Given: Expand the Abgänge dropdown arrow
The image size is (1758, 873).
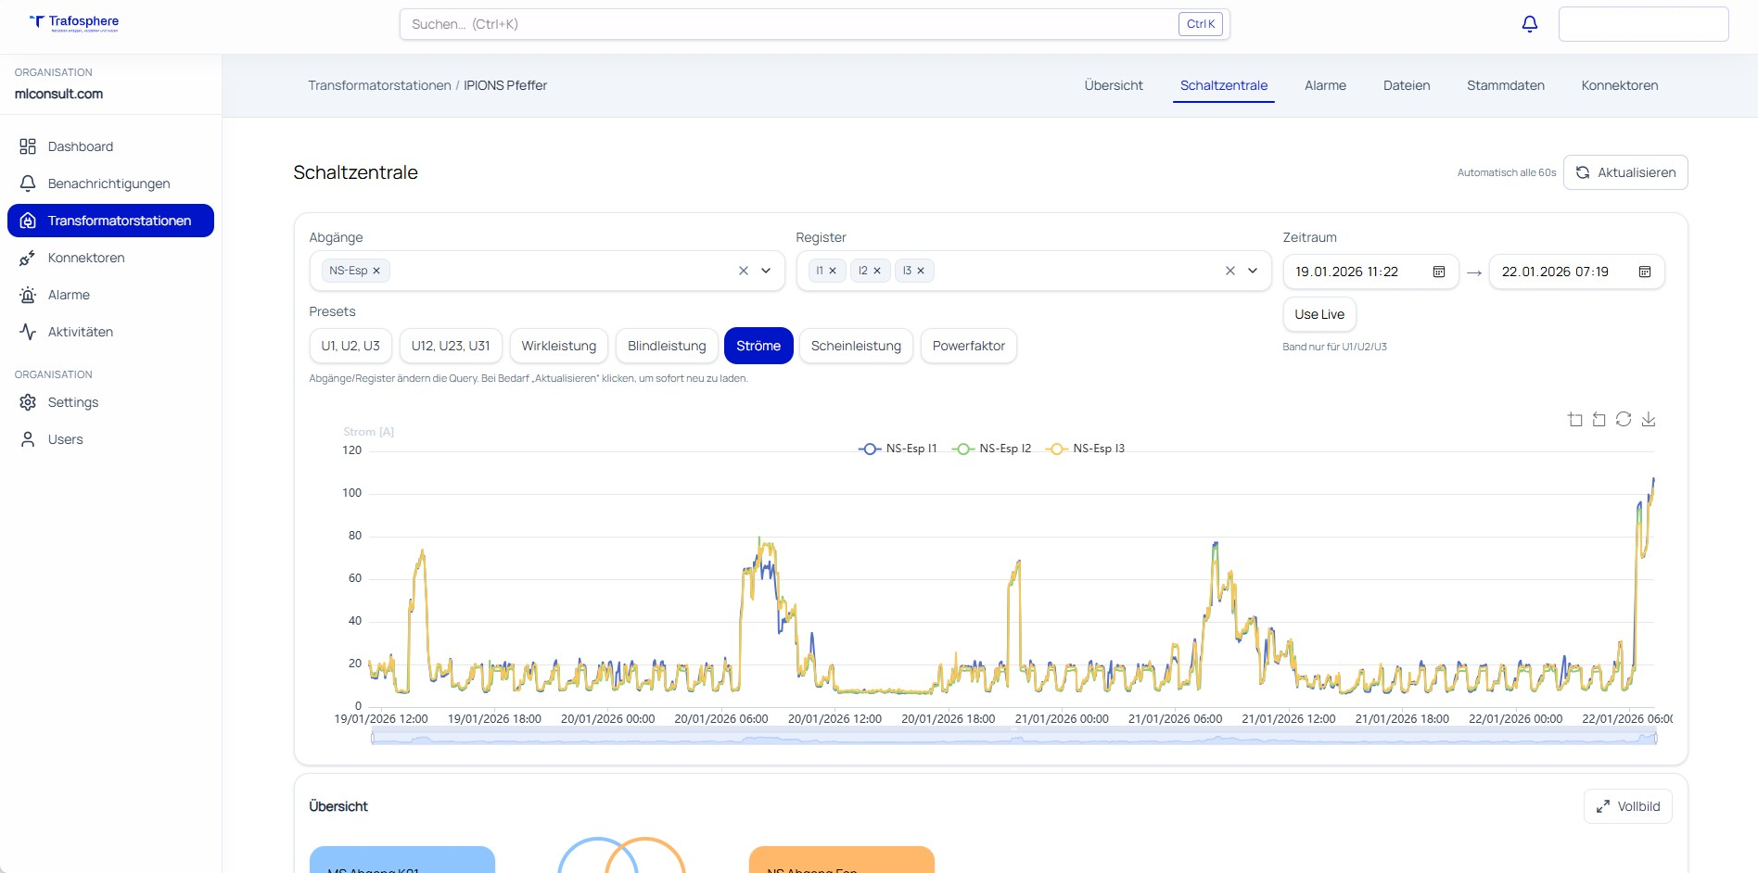Looking at the screenshot, I should [766, 271].
